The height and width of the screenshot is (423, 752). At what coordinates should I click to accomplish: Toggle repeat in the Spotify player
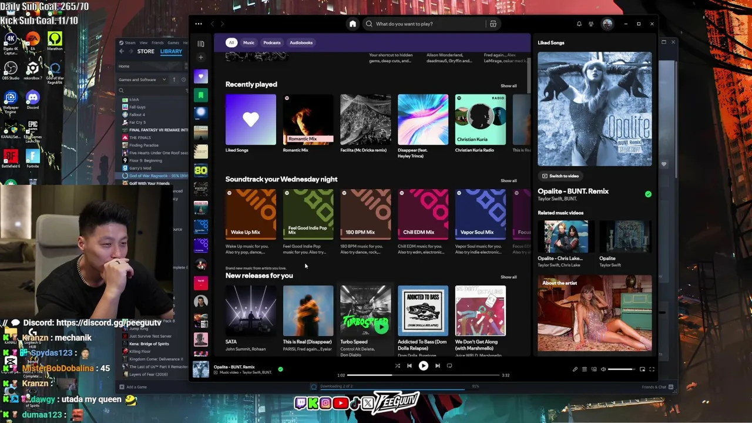[x=449, y=366]
